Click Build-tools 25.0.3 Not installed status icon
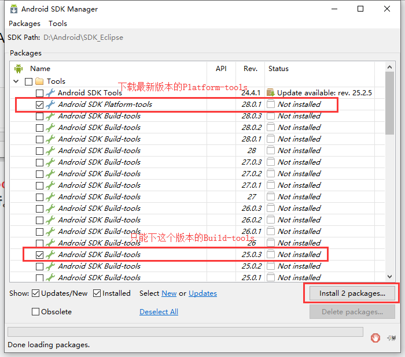The height and width of the screenshot is (357, 405). coord(271,254)
